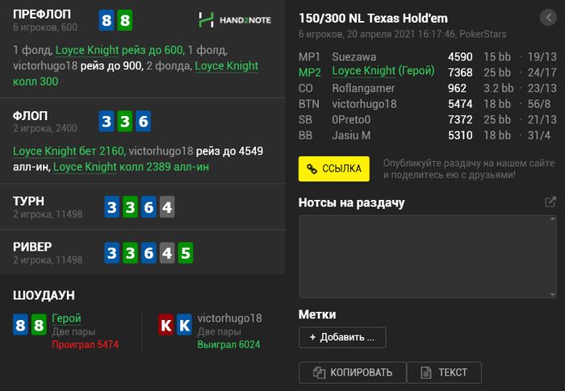Screen dimensions: 565x391
Task: Click the notes scrollbar up arrow
Action: [553, 219]
